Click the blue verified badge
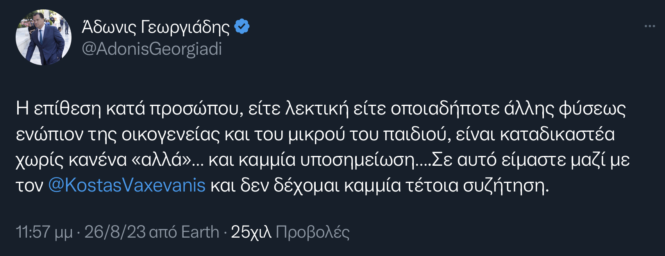The width and height of the screenshot is (665, 256). (242, 27)
